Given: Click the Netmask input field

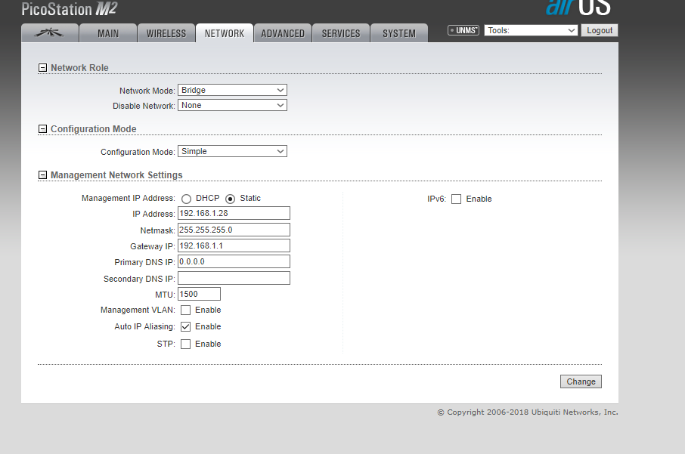Looking at the screenshot, I should click(234, 230).
